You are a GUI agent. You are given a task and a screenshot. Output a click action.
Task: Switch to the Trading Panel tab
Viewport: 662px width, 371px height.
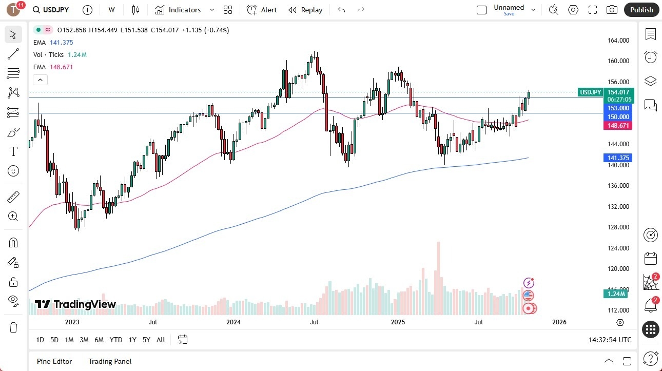point(109,361)
